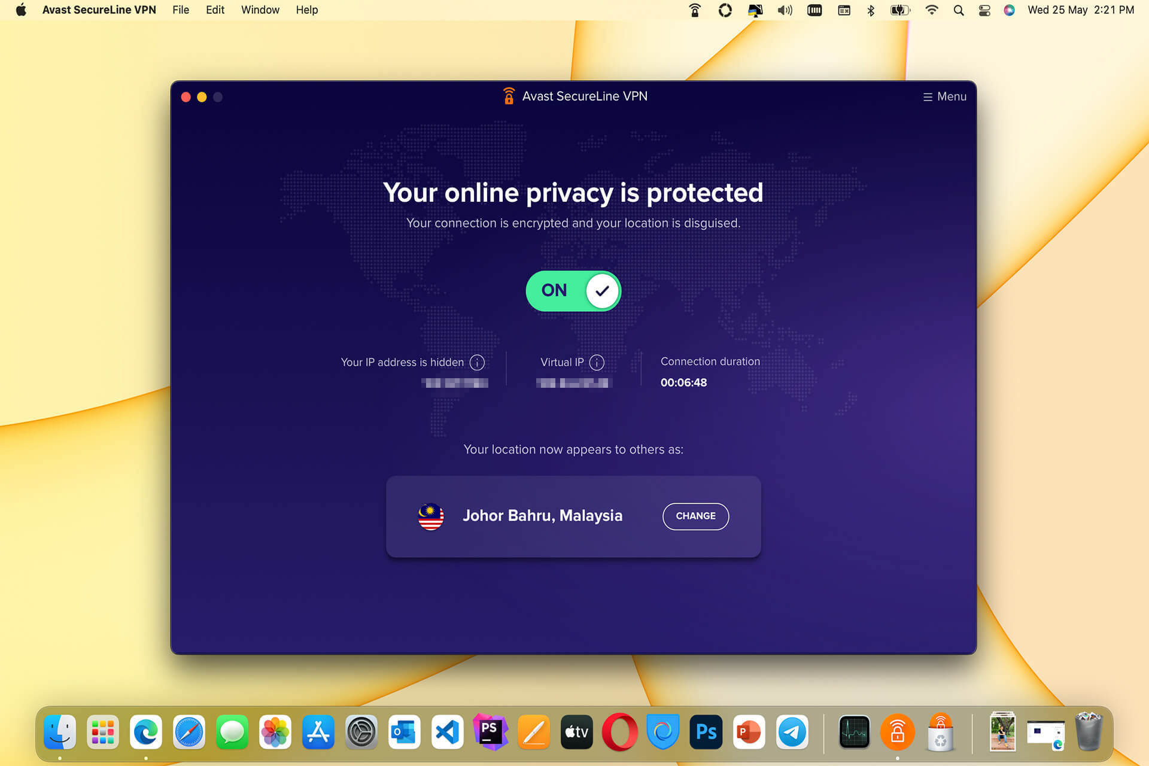This screenshot has height=766, width=1149.
Task: Toggle VPN connection protection off
Action: 574,290
